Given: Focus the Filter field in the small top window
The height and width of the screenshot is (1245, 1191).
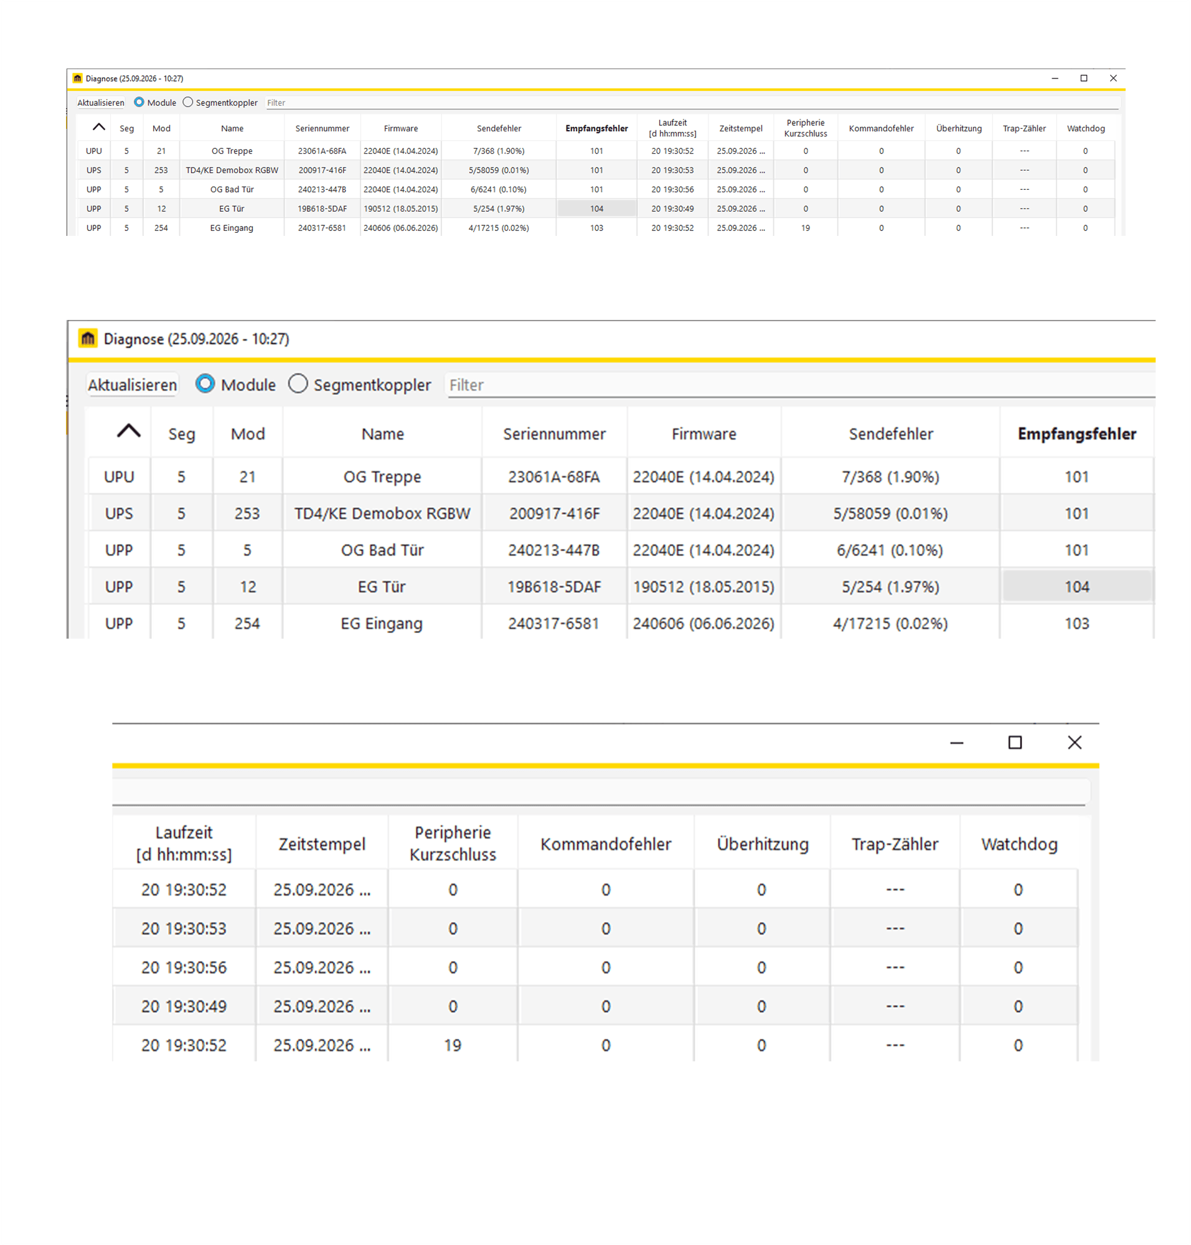Looking at the screenshot, I should (692, 103).
